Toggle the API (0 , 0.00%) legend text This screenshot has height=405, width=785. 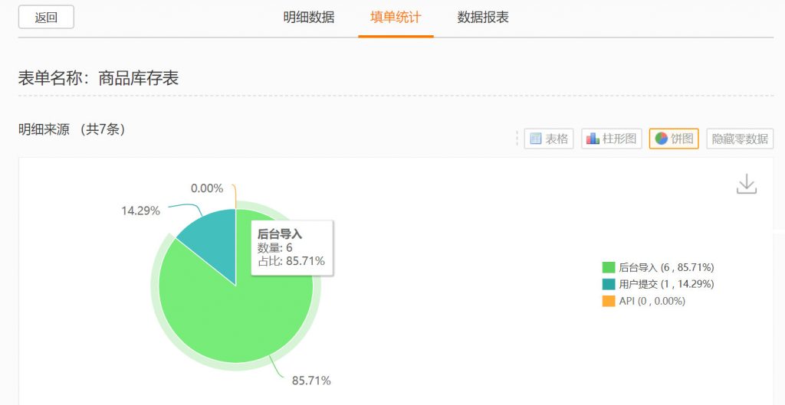(x=652, y=301)
